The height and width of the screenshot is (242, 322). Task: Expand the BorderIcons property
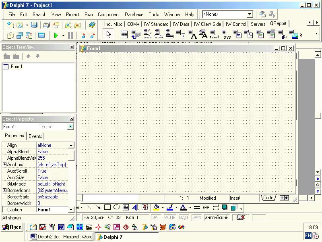pyautogui.click(x=4, y=190)
